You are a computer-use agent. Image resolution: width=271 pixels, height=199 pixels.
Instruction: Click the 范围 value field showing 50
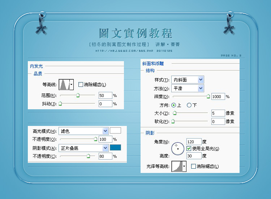point(106,96)
